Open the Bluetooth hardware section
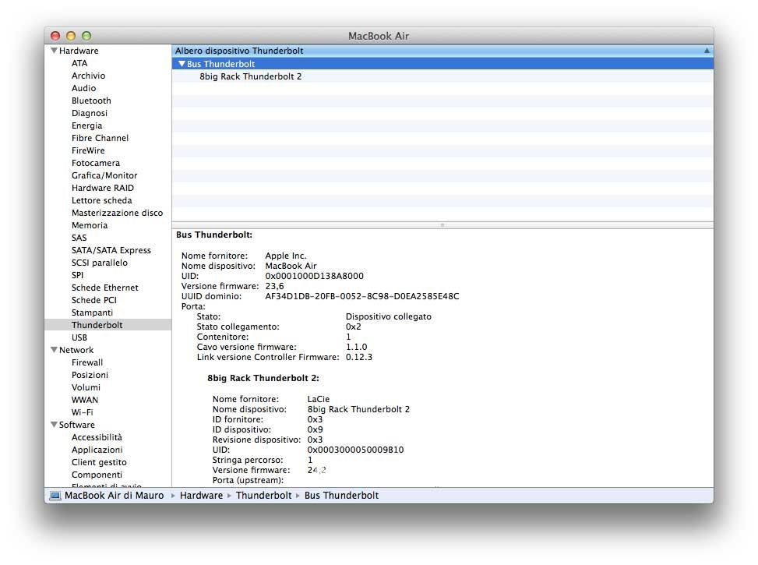Viewport: 758px width, 565px height. click(91, 101)
